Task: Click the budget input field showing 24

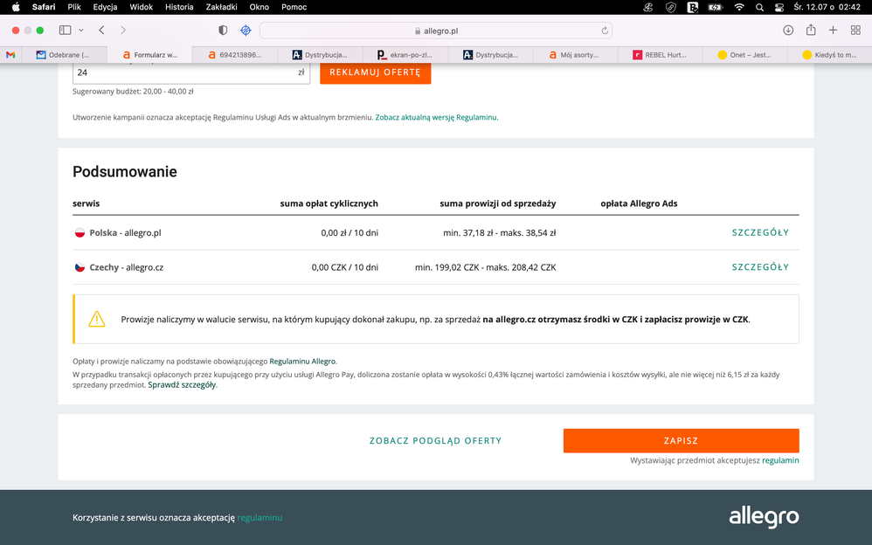Action: click(x=183, y=72)
